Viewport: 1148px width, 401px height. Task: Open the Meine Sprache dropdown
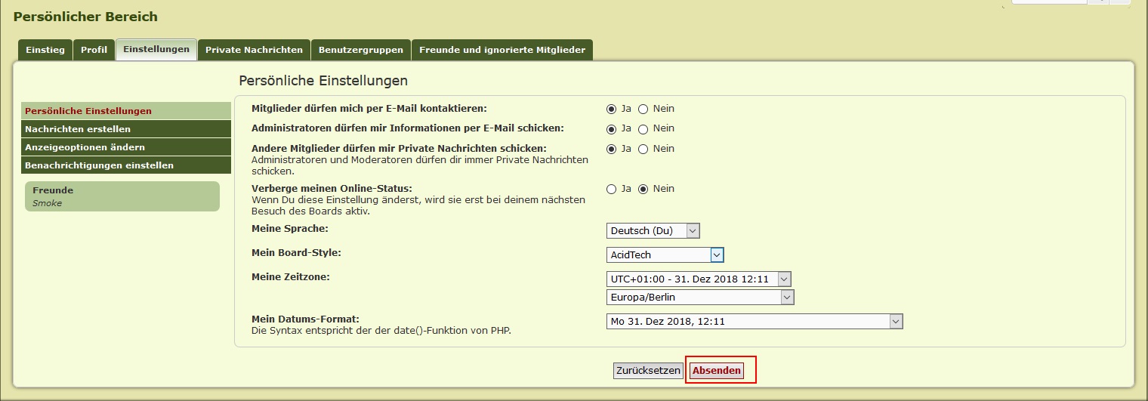click(653, 231)
